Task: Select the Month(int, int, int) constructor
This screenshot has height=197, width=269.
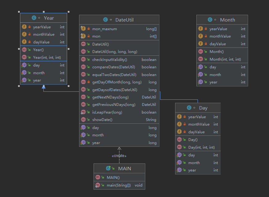Action: tap(222, 59)
